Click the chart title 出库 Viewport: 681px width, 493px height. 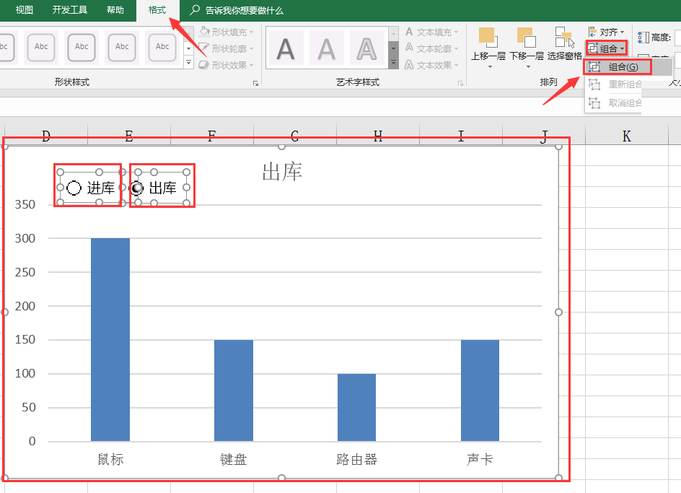(x=282, y=172)
